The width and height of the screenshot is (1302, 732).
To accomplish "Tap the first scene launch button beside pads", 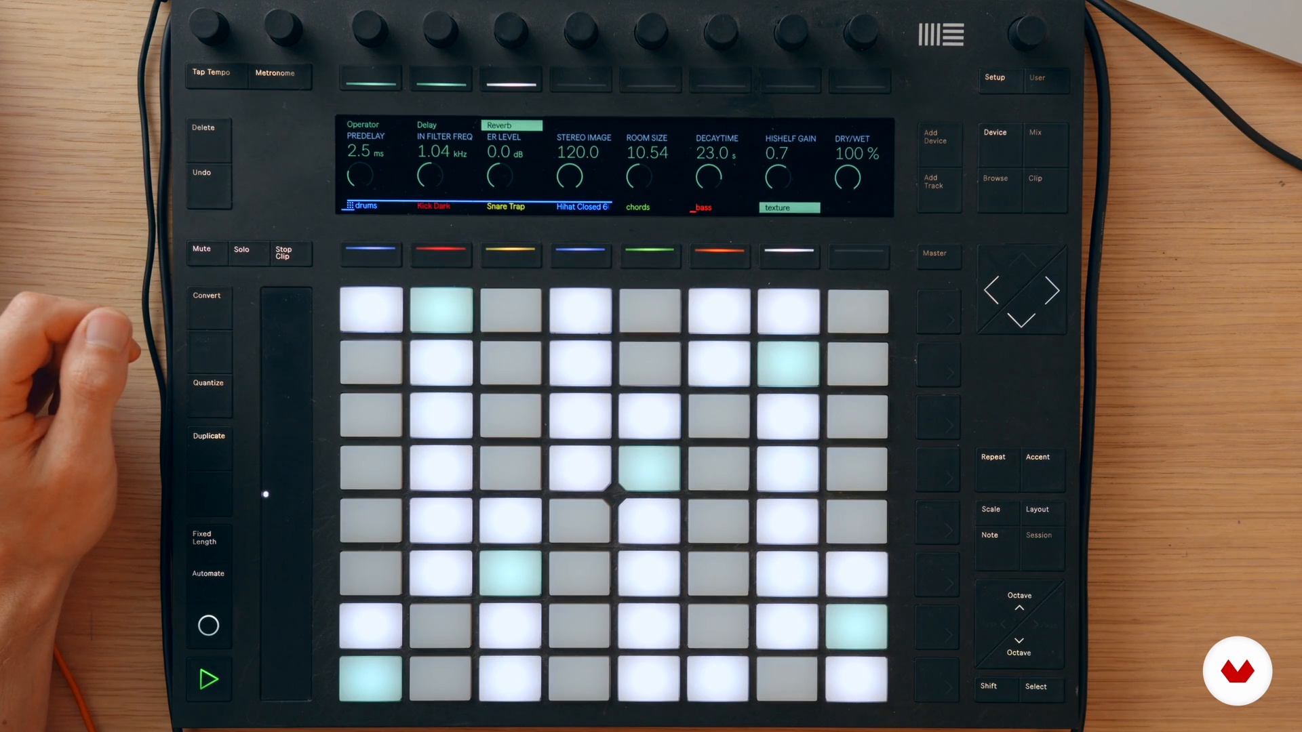I will point(939,312).
